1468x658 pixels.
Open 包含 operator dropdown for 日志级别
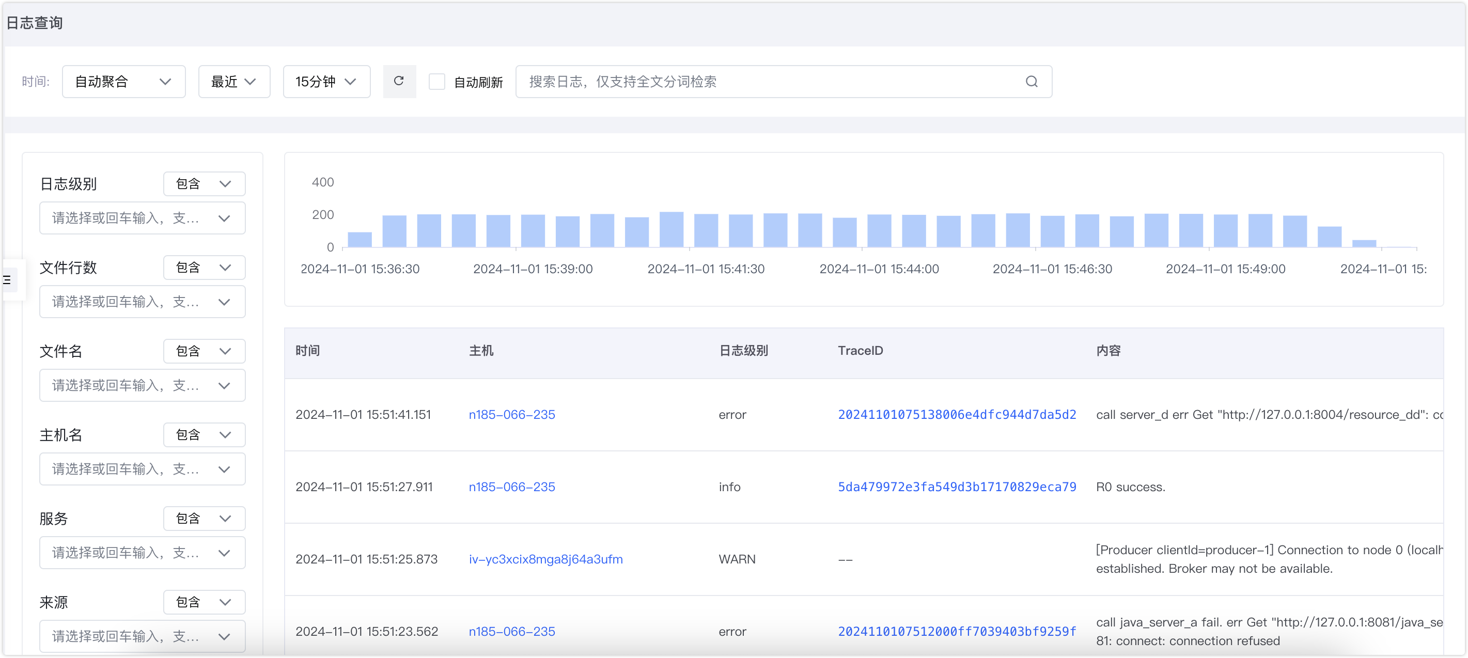tap(204, 183)
